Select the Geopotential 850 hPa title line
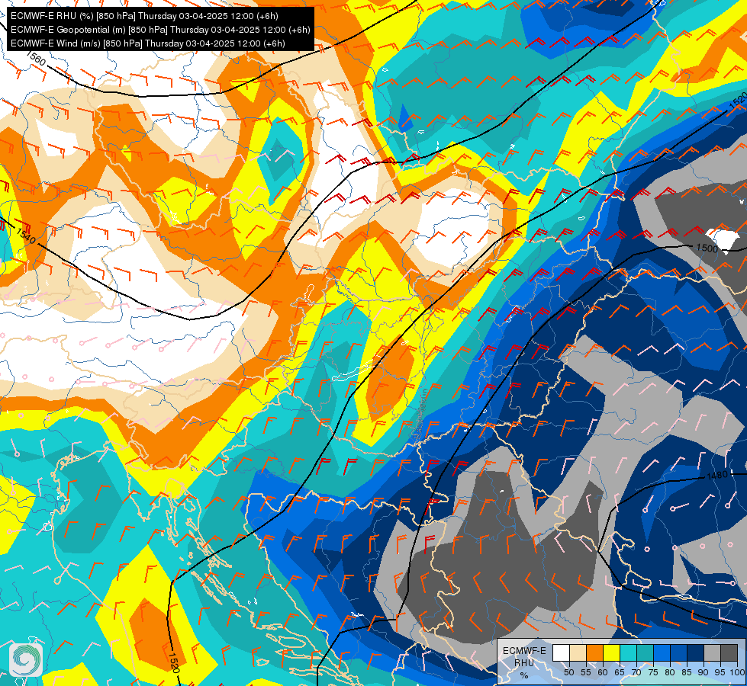747x686 pixels. (x=160, y=30)
